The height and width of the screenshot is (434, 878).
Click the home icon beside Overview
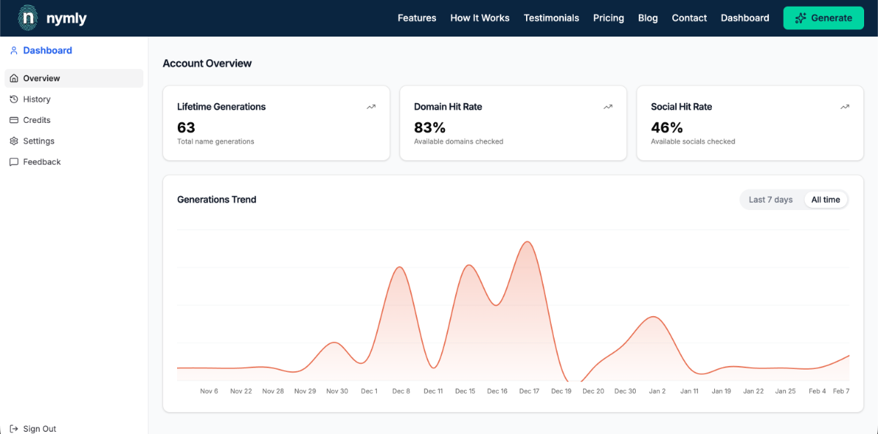(14, 78)
